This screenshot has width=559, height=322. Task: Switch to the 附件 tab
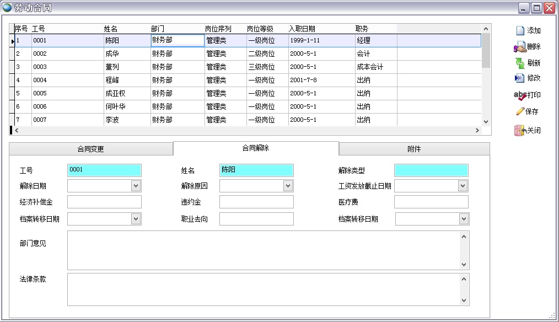pyautogui.click(x=414, y=149)
